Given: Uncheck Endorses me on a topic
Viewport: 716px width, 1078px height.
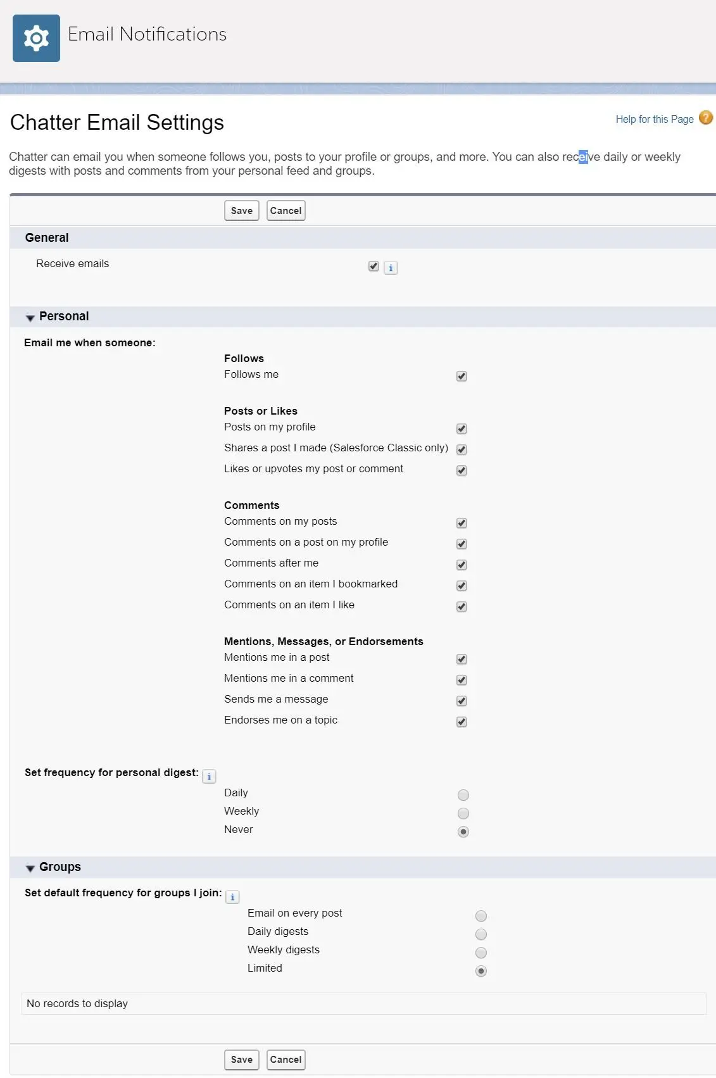Looking at the screenshot, I should pos(462,722).
